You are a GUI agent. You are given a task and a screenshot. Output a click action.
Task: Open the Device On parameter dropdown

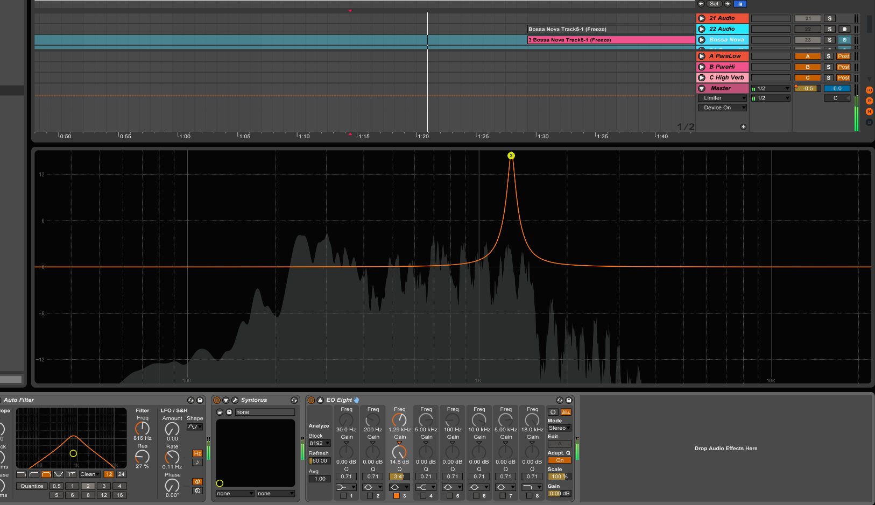tap(723, 108)
